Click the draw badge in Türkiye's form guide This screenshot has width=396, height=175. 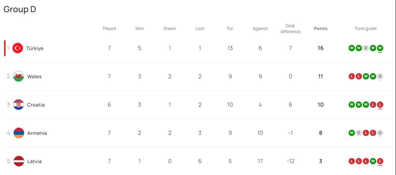(x=366, y=48)
